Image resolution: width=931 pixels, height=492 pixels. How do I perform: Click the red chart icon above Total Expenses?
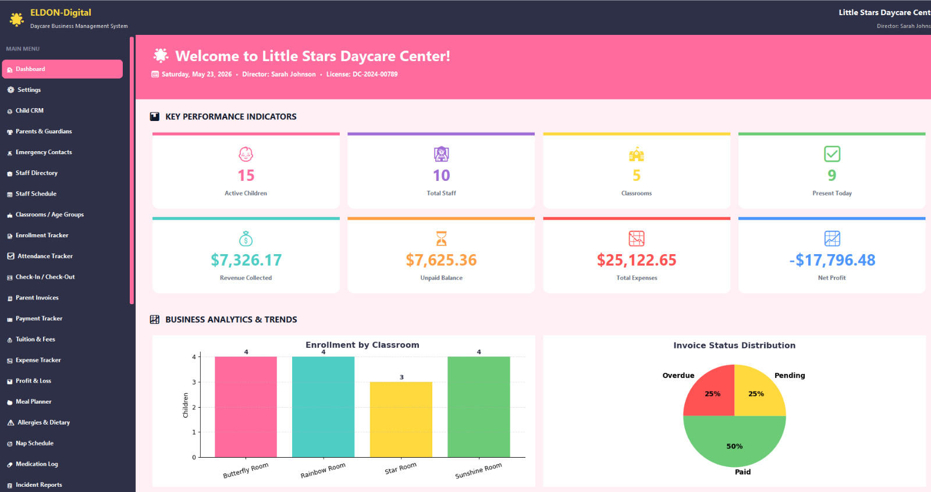[637, 238]
